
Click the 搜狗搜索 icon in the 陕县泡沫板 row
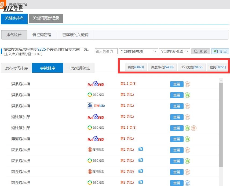(x=95, y=150)
